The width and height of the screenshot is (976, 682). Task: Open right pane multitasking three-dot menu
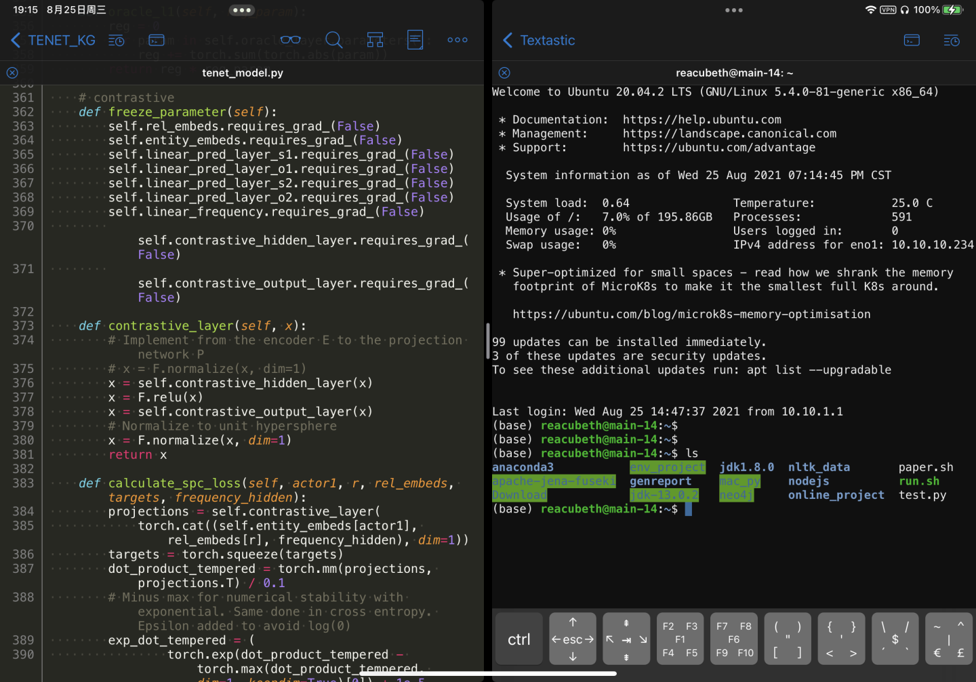734,10
